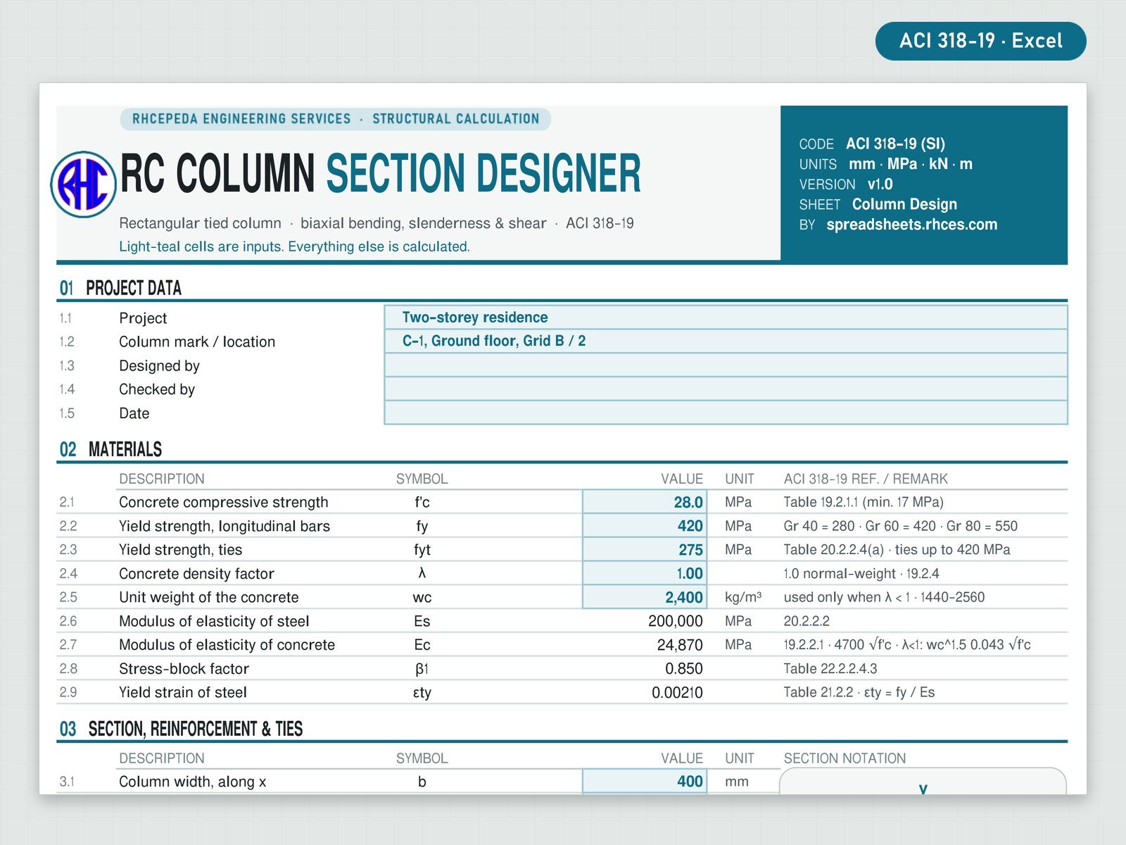The height and width of the screenshot is (845, 1126).
Task: Click 'Yield strength, ties' row label
Action: 180,550
